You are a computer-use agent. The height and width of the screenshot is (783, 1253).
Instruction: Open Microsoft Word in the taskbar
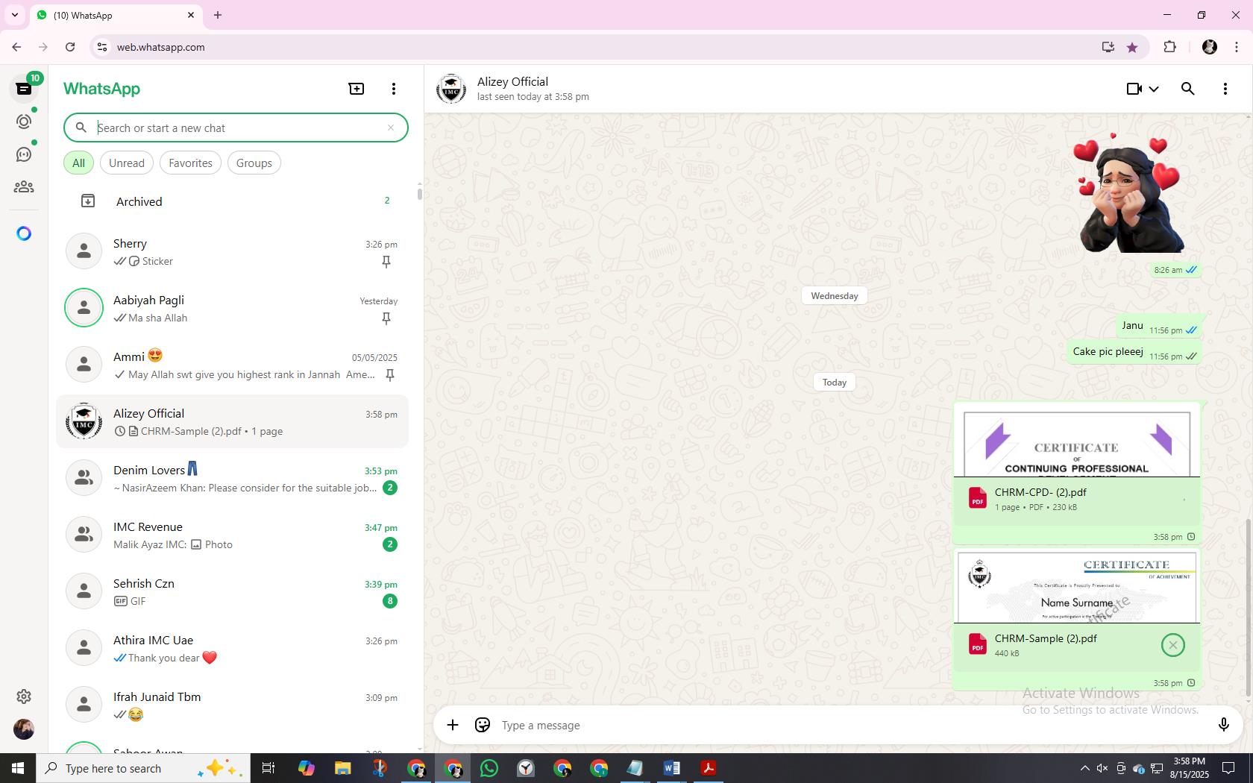(671, 768)
